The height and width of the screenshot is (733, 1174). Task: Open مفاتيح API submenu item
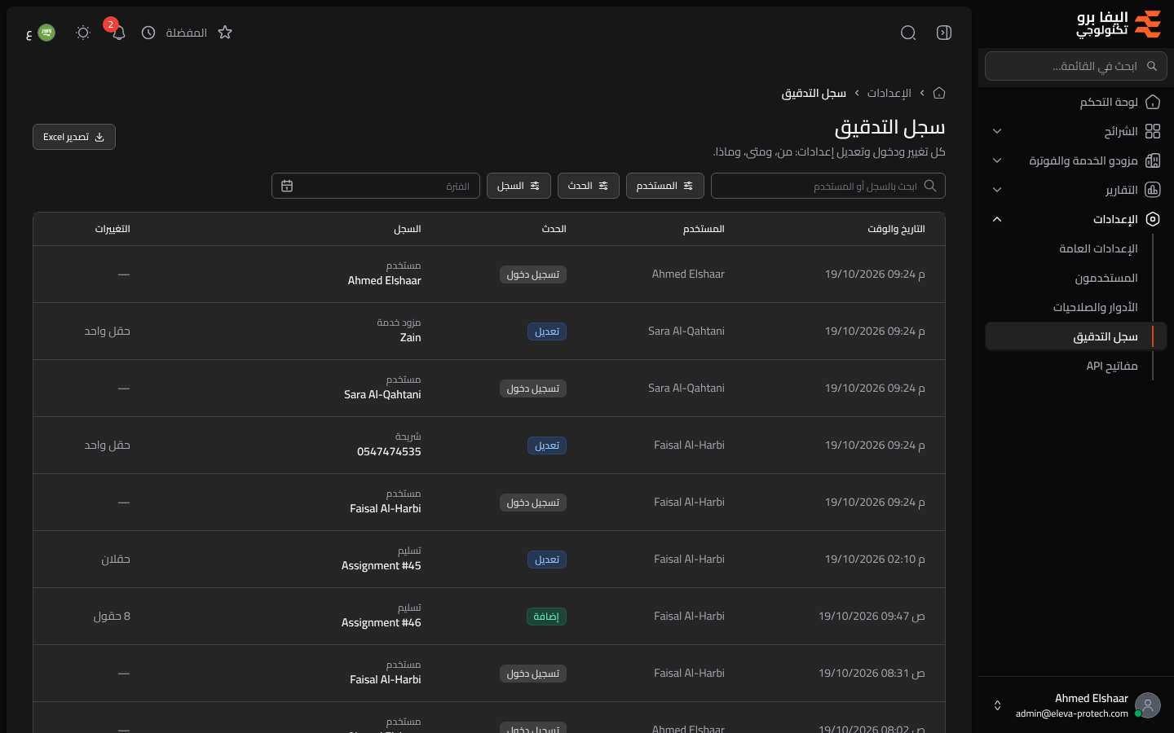1112,366
